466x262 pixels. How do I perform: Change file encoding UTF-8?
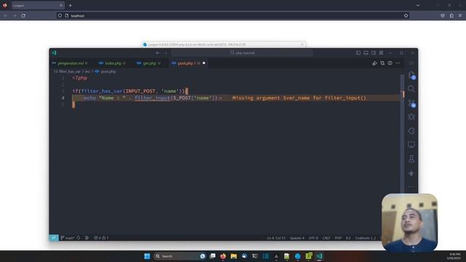(x=313, y=238)
